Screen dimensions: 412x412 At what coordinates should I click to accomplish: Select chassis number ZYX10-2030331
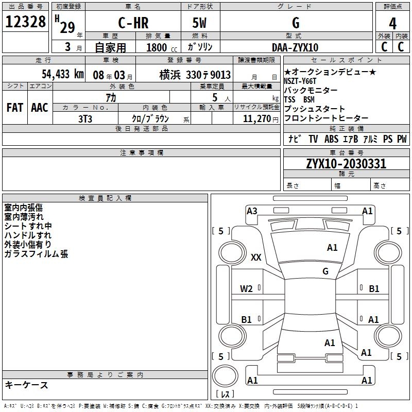(x=346, y=164)
